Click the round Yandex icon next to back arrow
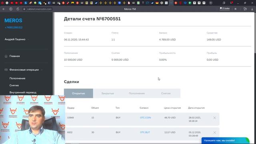 coord(11,9)
